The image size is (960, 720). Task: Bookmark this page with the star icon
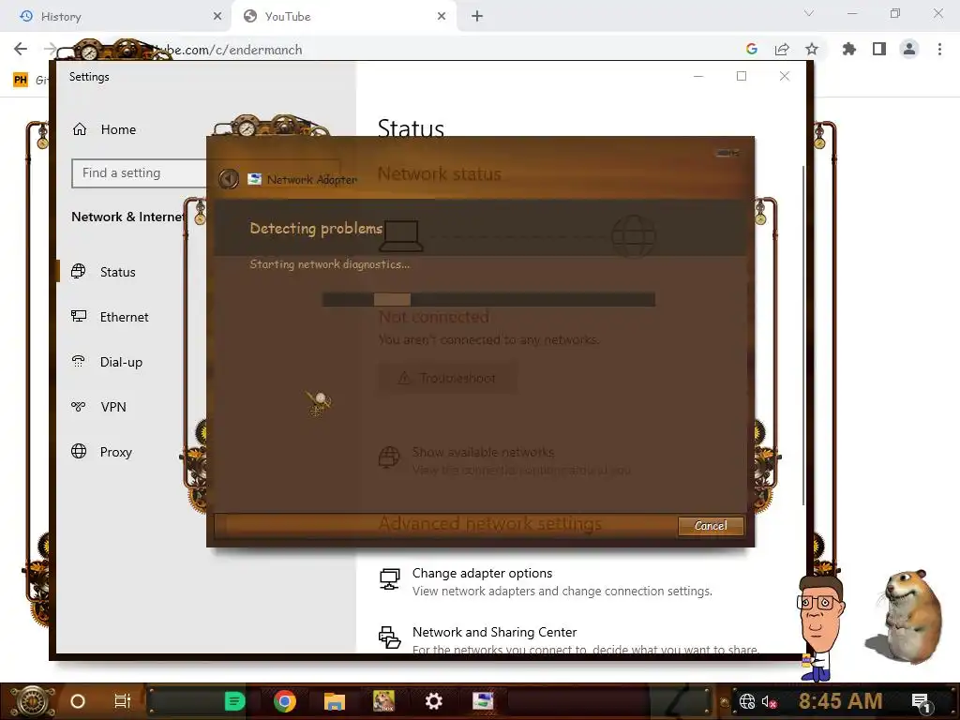point(812,49)
